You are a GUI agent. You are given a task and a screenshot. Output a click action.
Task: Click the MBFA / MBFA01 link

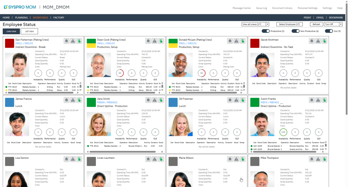(x=270, y=102)
